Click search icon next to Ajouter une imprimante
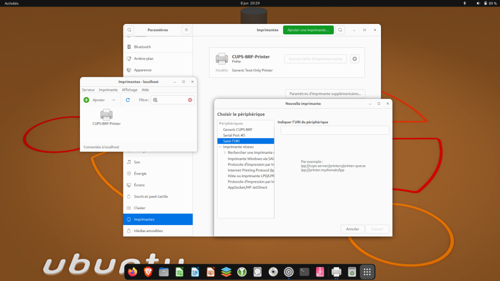Image resolution: width=500 pixels, height=281 pixels. (x=340, y=30)
